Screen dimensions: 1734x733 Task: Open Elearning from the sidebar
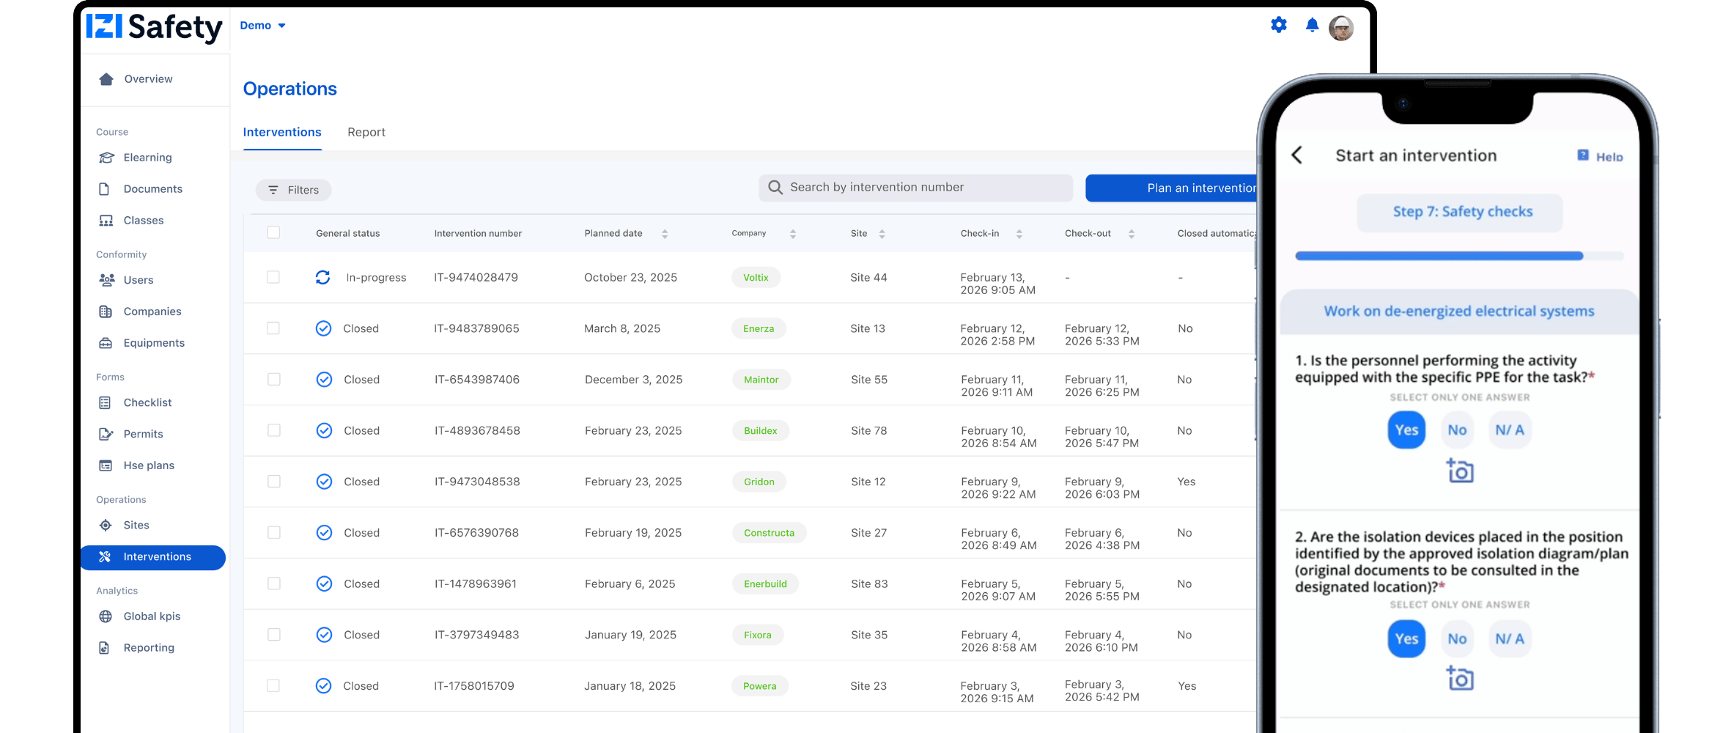pos(147,158)
